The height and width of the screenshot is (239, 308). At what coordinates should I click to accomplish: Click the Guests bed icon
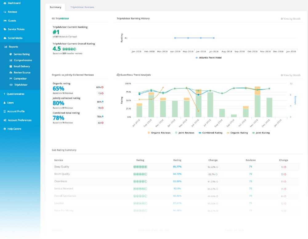(5, 21)
